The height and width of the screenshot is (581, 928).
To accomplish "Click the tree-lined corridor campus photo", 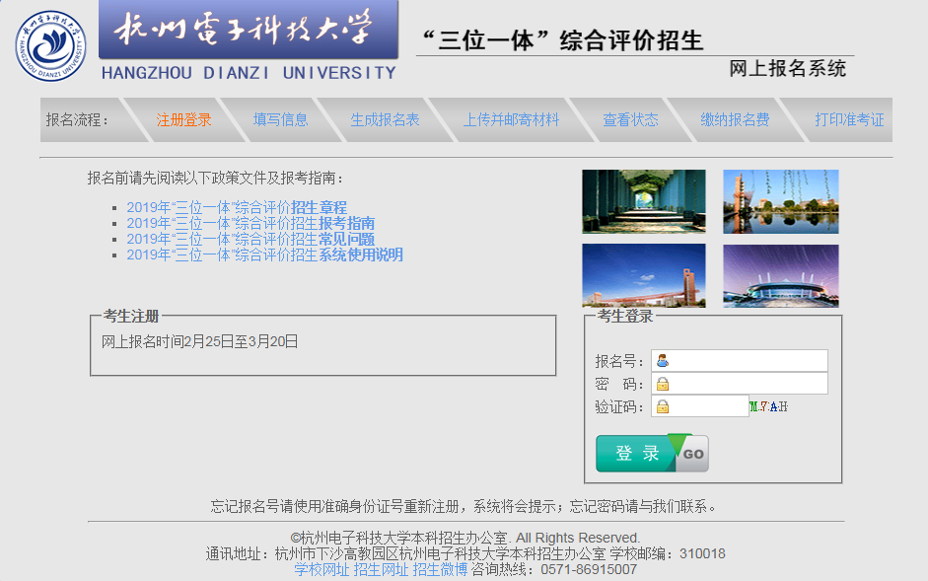I will (644, 201).
